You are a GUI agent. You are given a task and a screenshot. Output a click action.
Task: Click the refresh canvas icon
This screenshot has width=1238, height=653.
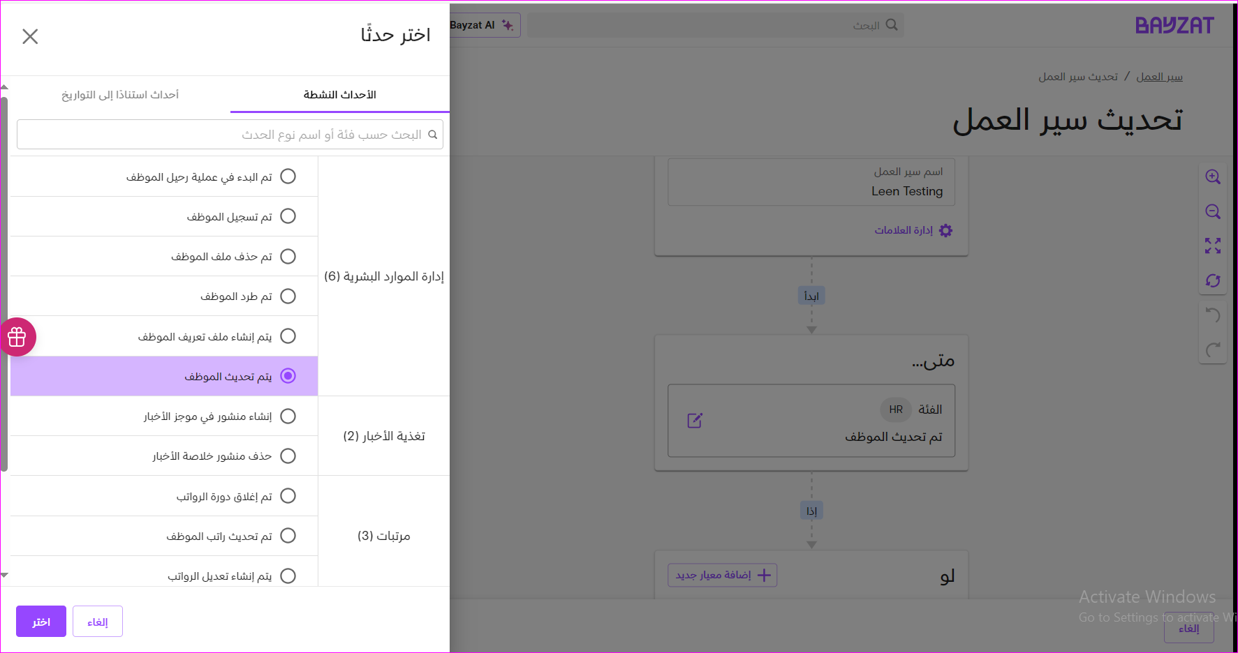tap(1213, 280)
